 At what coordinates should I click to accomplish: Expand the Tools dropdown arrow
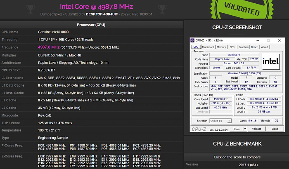245,129
